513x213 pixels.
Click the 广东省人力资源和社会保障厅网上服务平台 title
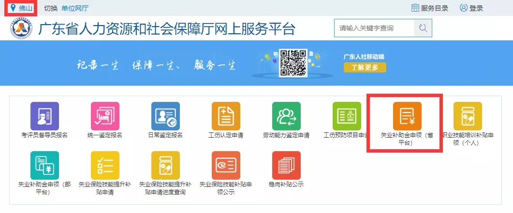pyautogui.click(x=167, y=29)
